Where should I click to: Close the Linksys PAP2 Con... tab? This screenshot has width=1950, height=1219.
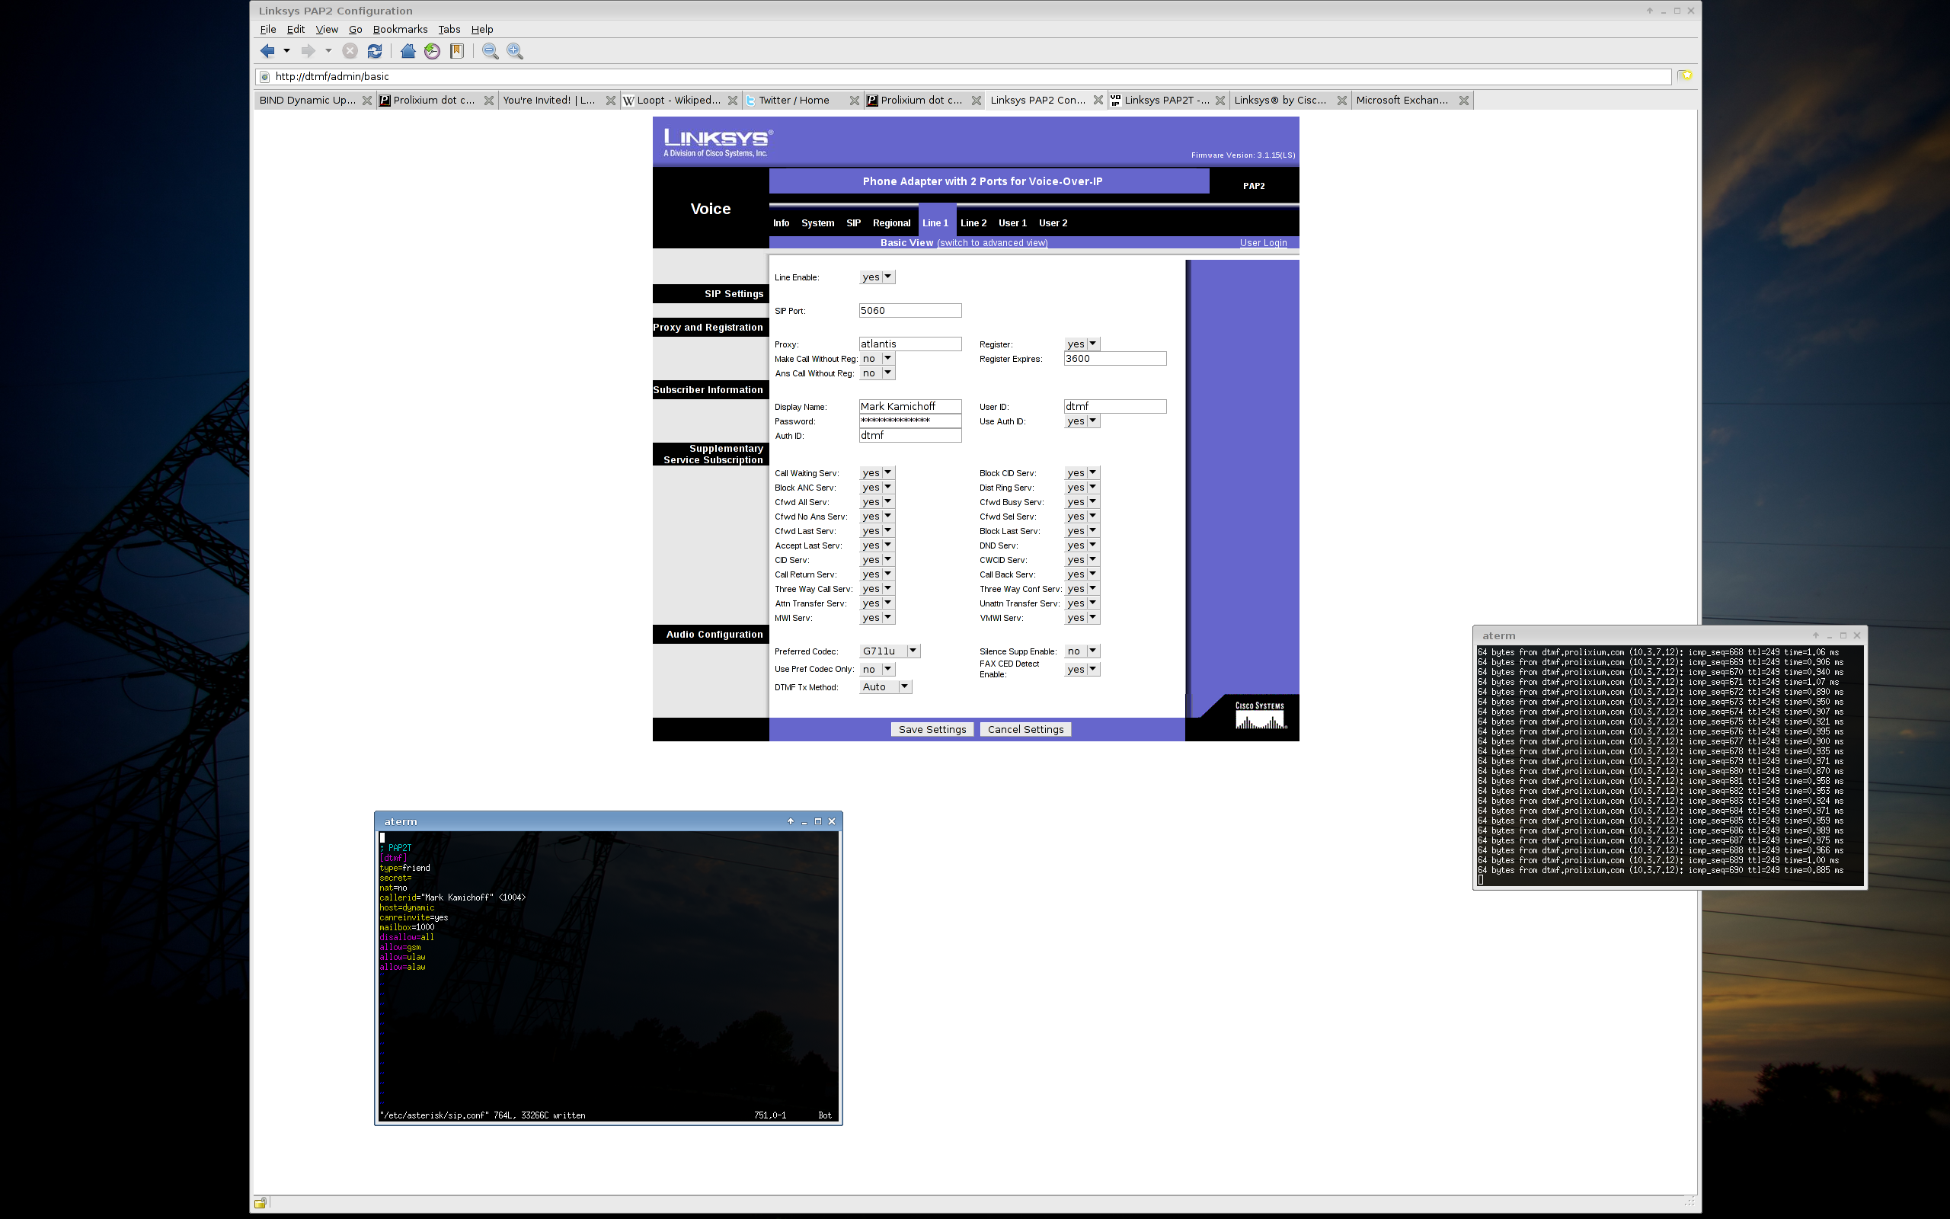1098,100
